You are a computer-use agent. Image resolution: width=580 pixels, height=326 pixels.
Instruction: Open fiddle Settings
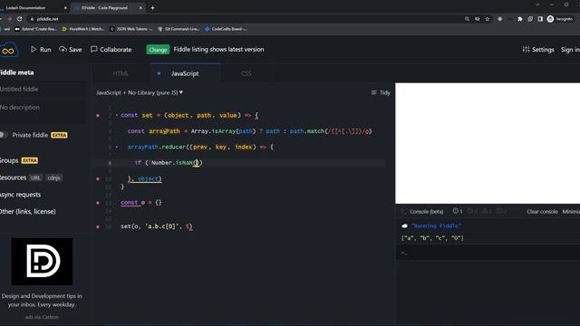[x=538, y=50]
